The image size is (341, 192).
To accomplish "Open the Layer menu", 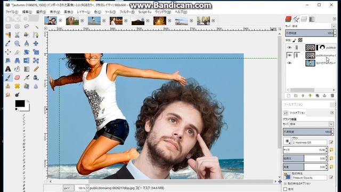I will 83,12.
